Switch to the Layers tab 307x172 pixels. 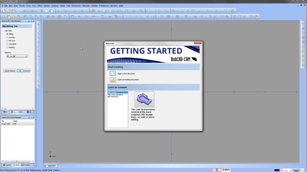pyautogui.click(x=7, y=165)
